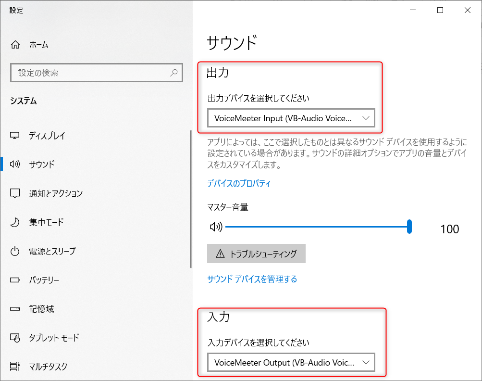Click the システム heading in sidebar
The height and width of the screenshot is (381, 482).
pos(24,101)
